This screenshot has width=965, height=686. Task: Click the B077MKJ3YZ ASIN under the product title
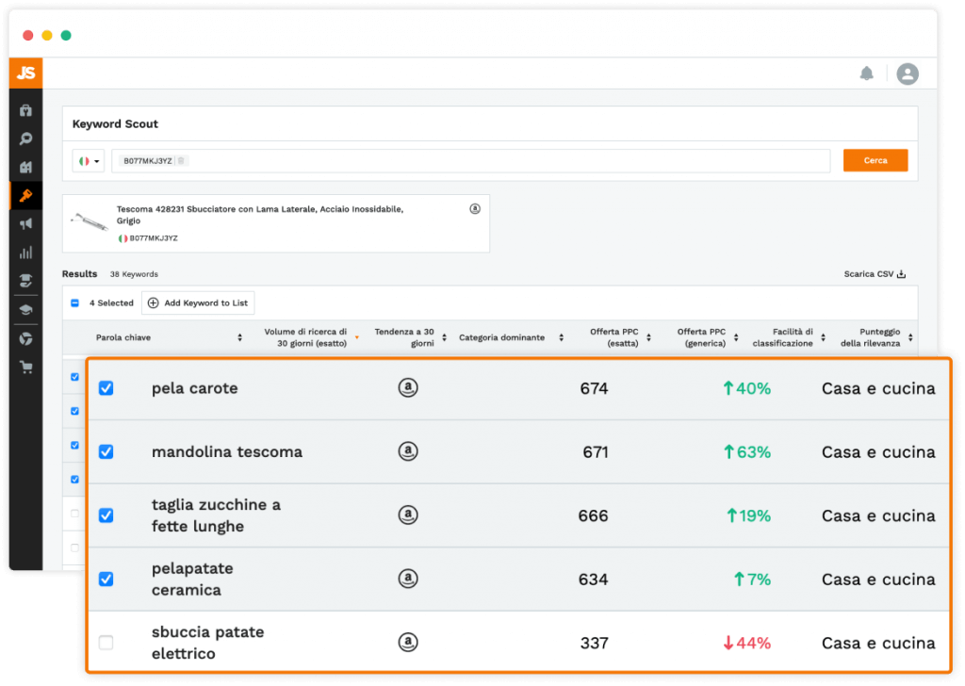coord(154,238)
